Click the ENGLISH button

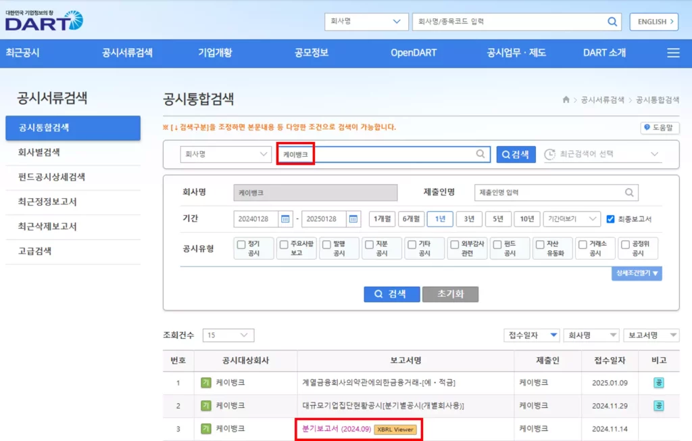click(654, 22)
